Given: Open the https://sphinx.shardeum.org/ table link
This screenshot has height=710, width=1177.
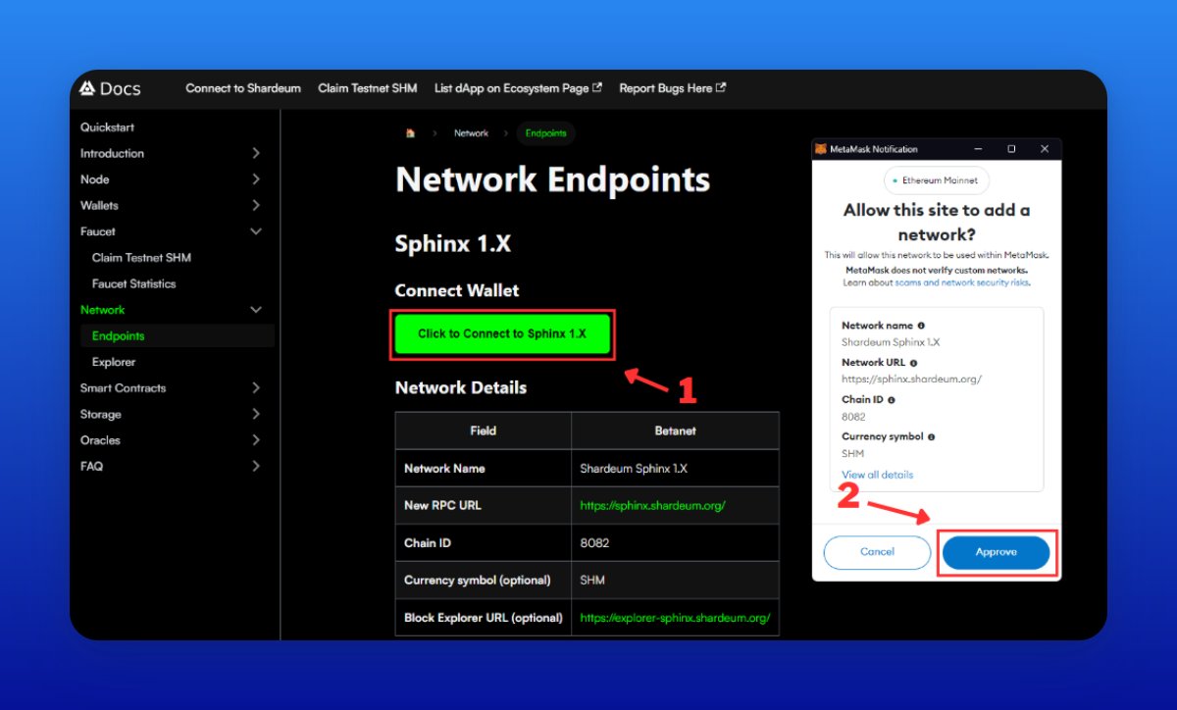Looking at the screenshot, I should point(652,506).
